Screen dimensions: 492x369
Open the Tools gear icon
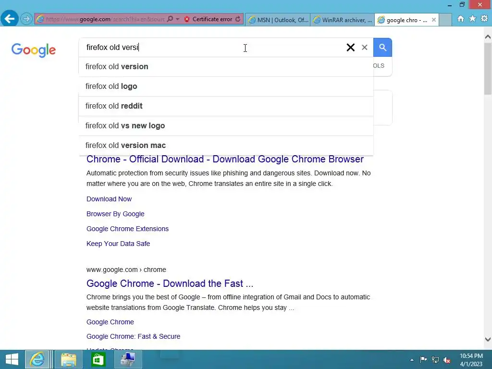(x=484, y=19)
